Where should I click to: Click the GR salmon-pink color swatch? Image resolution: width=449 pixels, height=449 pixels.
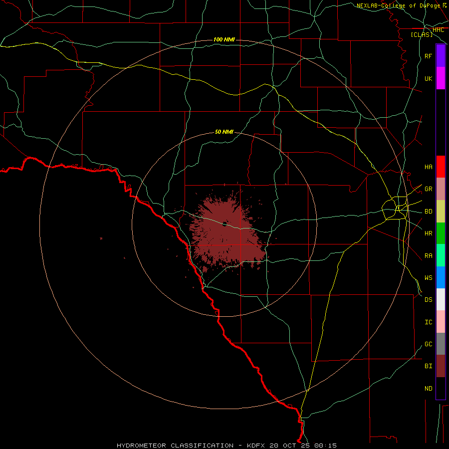pos(441,189)
